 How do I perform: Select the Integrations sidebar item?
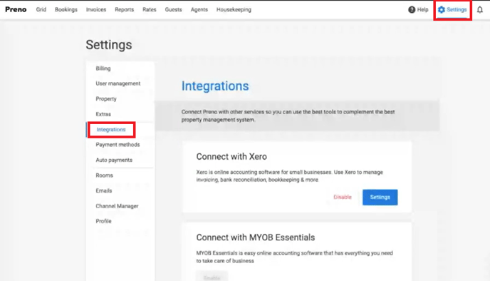coord(111,130)
